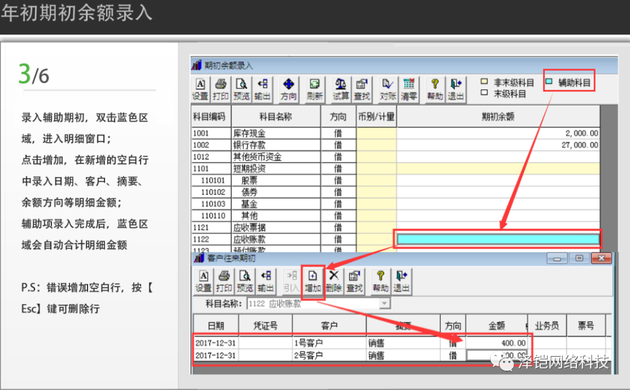630x390 pixels.
Task: Click 预览 preview icon in 期初余额录入 toolbar
Action: coord(241,89)
